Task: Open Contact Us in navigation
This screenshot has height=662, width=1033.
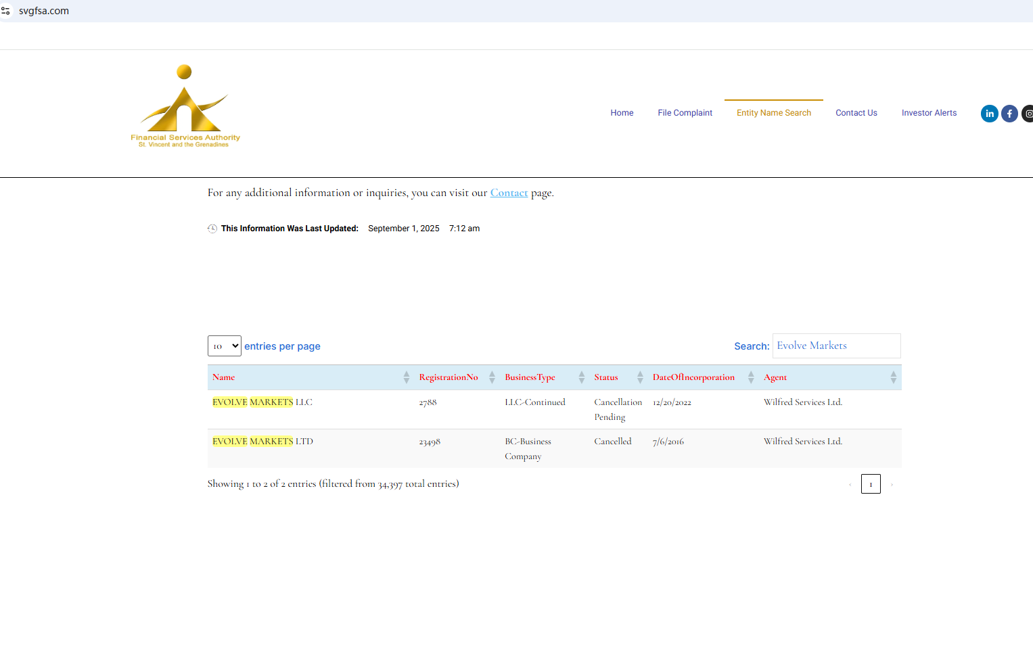Action: [x=856, y=113]
